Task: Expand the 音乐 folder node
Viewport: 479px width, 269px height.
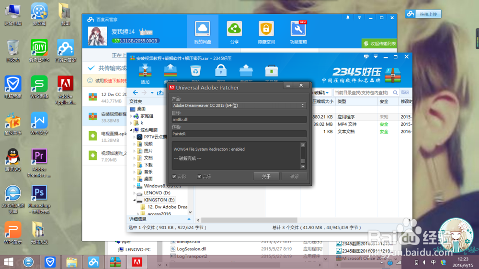Action: 135,172
